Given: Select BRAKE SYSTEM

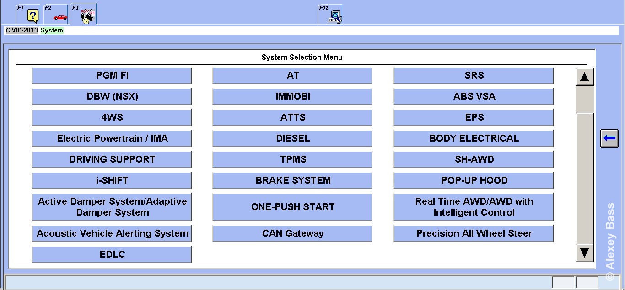Looking at the screenshot, I should (292, 181).
